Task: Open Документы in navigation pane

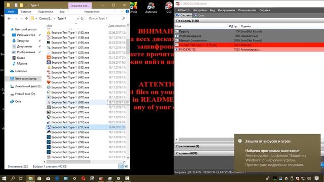Action: [x=24, y=47]
